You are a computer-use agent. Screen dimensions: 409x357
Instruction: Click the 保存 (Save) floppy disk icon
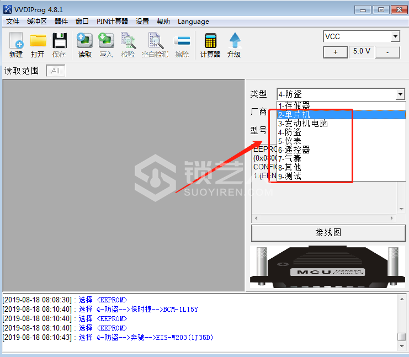pos(59,45)
